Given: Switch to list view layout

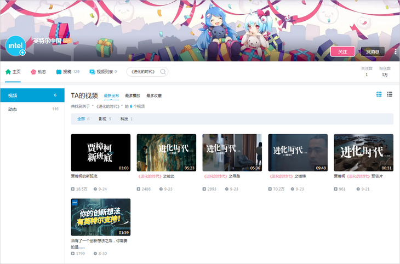Looking at the screenshot, I should (x=390, y=94).
